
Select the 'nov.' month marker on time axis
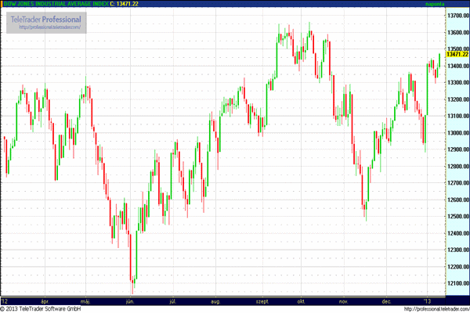coord(342,300)
